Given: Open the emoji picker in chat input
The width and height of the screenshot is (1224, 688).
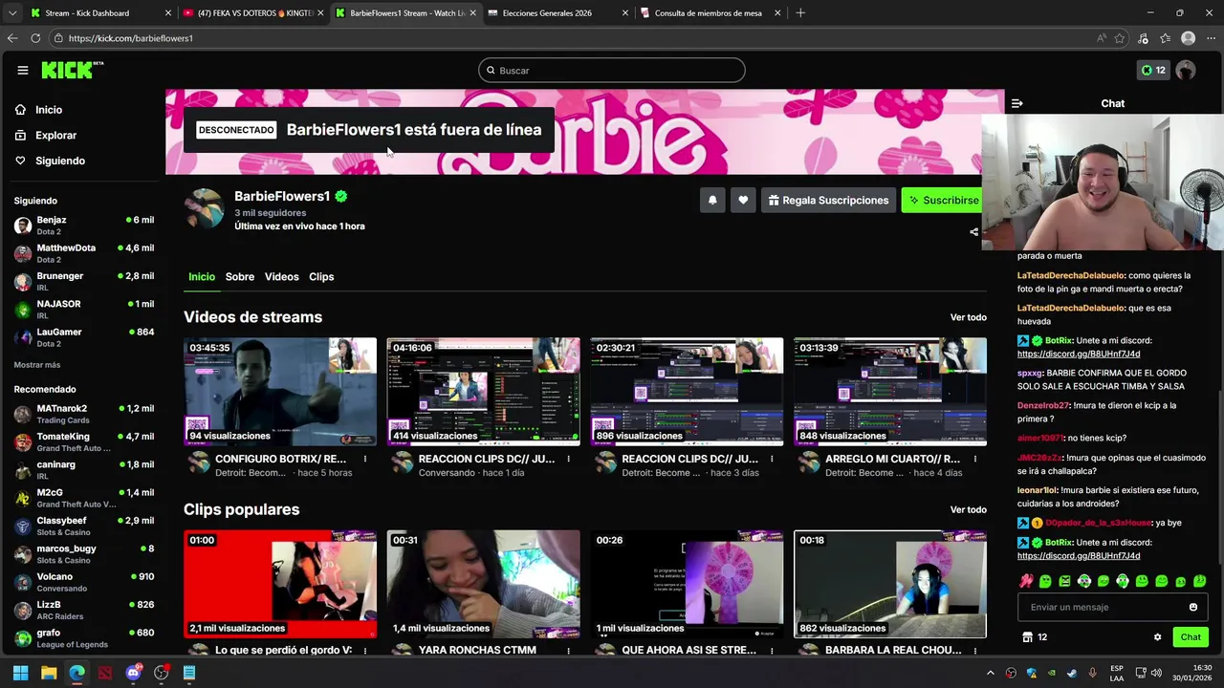Looking at the screenshot, I should click(x=1192, y=607).
